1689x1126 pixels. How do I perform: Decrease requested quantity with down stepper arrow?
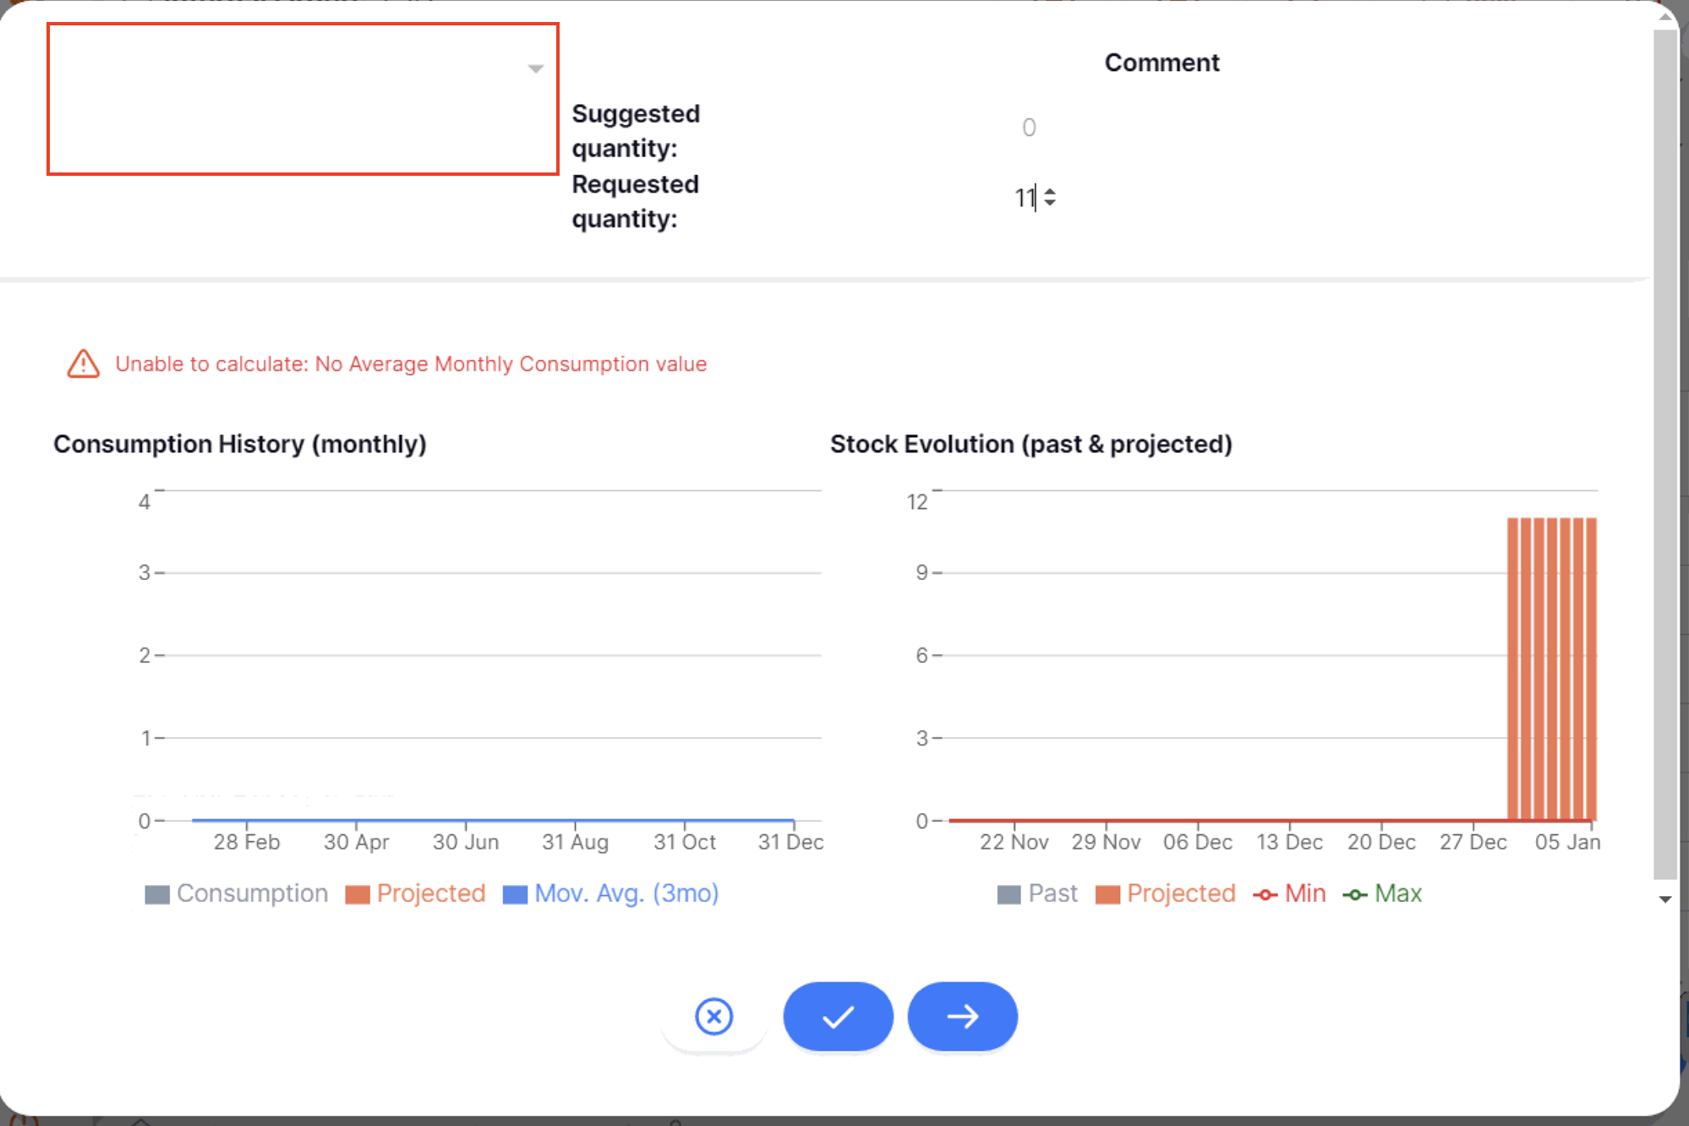1050,203
